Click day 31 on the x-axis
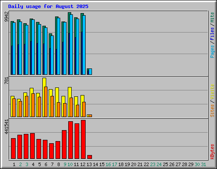 coord(203,164)
